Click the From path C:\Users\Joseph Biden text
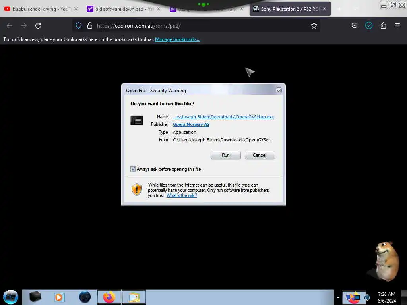Viewport: 407px width, 305px height. tap(223, 140)
